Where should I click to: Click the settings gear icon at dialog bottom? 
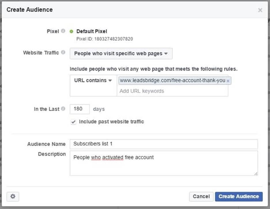pyautogui.click(x=13, y=197)
